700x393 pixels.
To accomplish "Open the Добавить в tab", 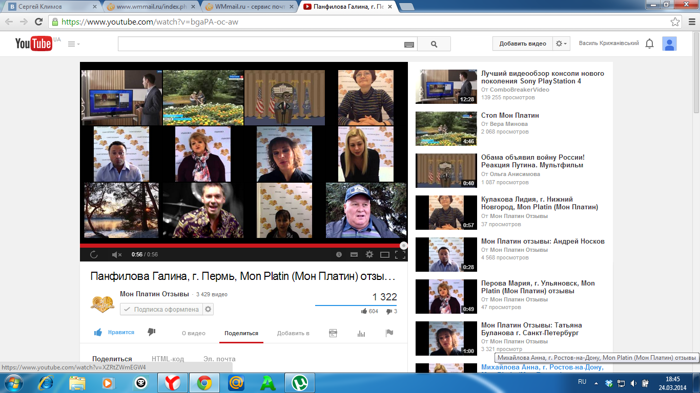I will 293,333.
